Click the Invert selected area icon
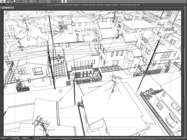This screenshot has width=187, height=140. pyautogui.click(x=45, y=1)
